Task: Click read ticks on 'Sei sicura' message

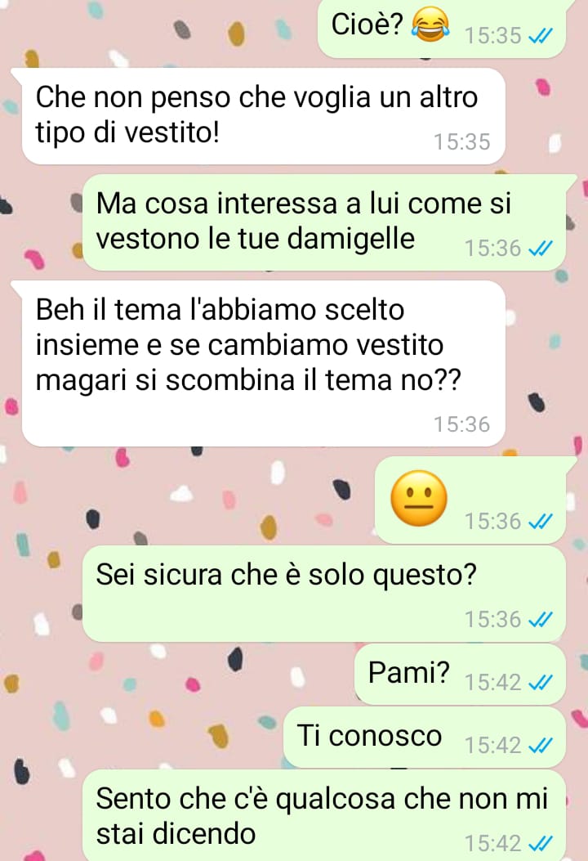Action: click(540, 620)
